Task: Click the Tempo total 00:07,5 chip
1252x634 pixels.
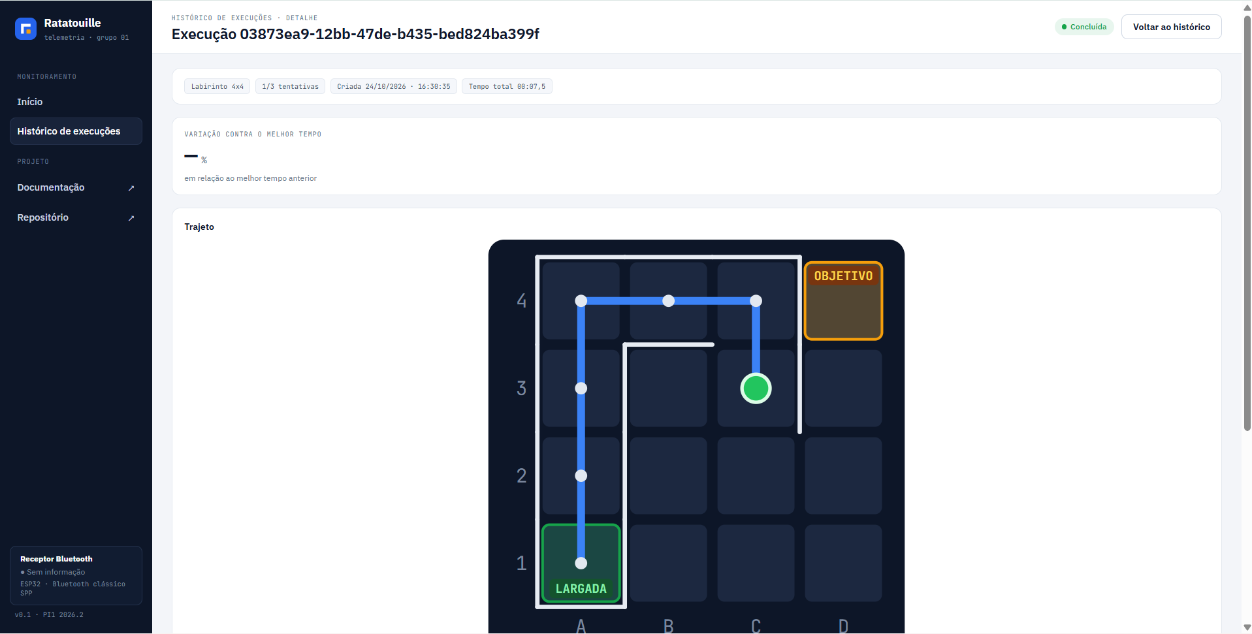Action: coord(507,86)
